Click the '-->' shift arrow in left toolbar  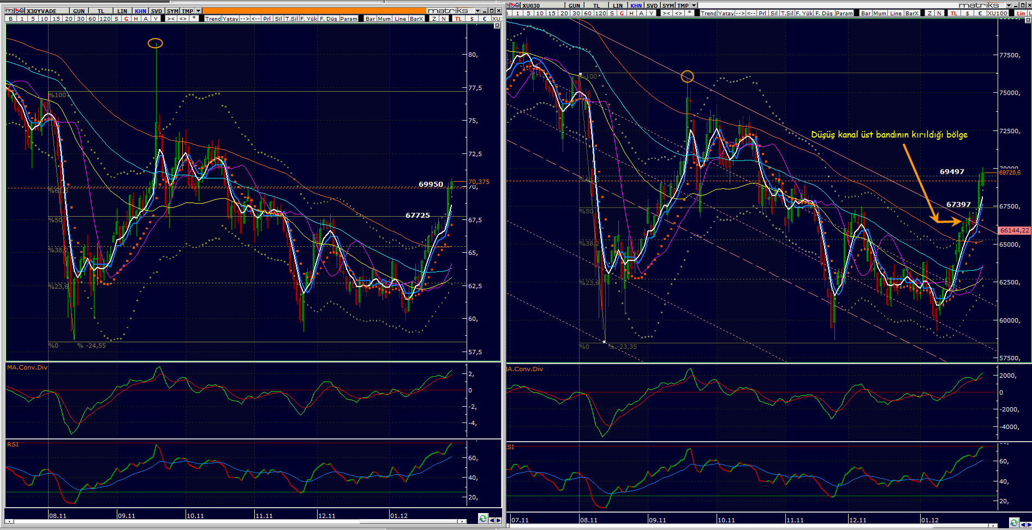click(244, 19)
